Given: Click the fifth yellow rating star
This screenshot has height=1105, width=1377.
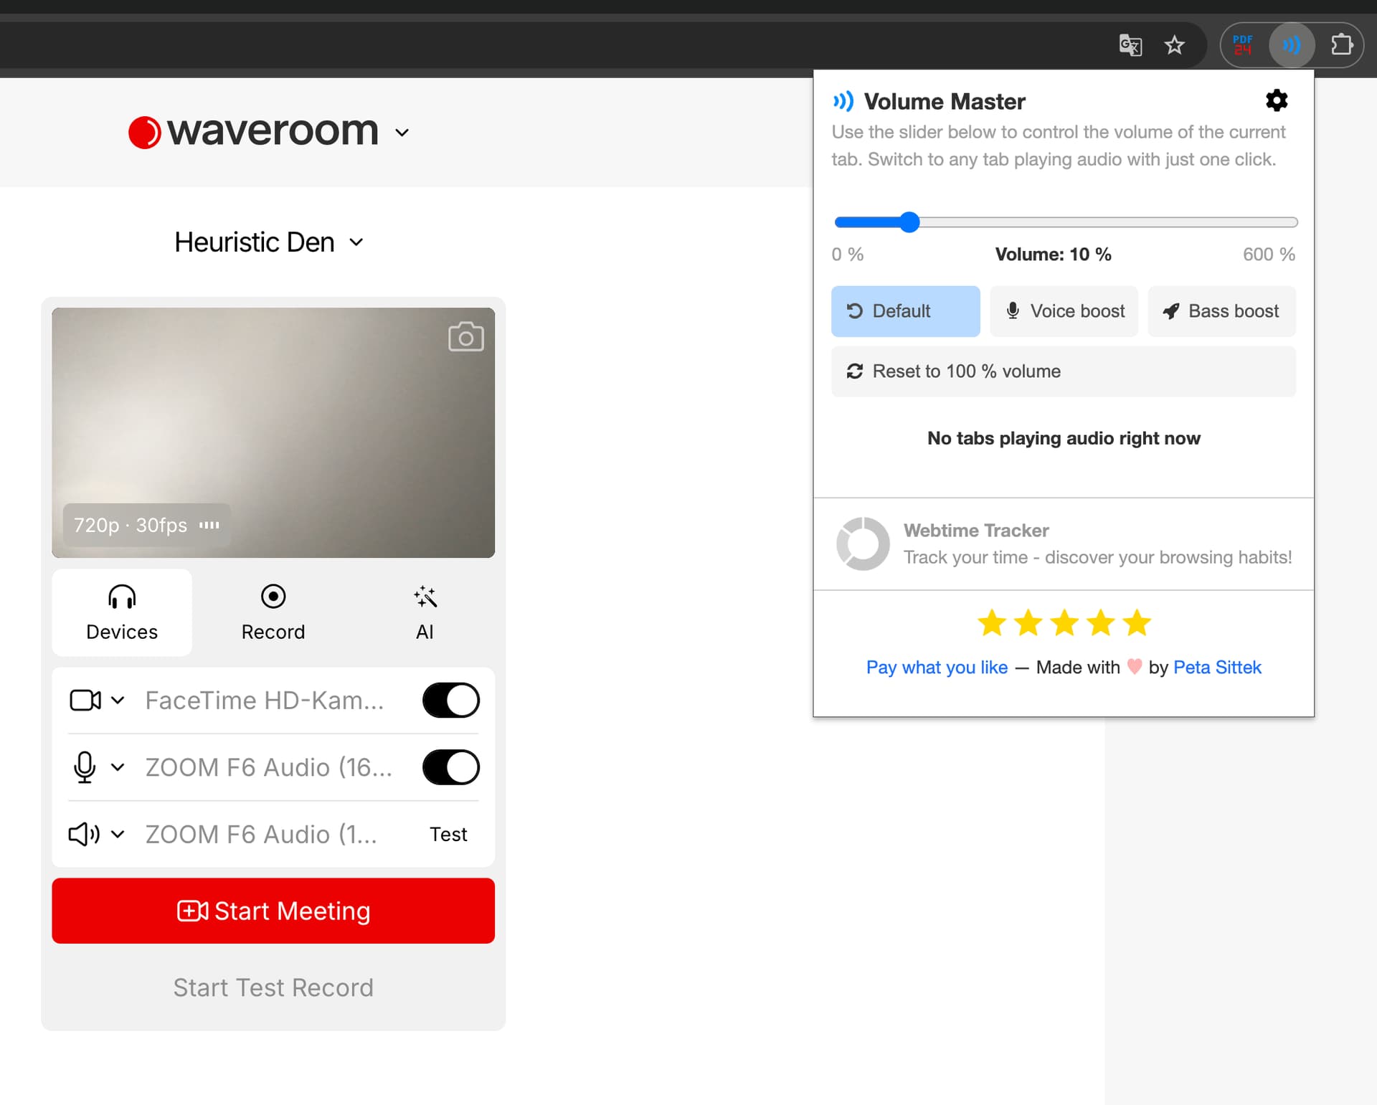Looking at the screenshot, I should (x=1137, y=623).
